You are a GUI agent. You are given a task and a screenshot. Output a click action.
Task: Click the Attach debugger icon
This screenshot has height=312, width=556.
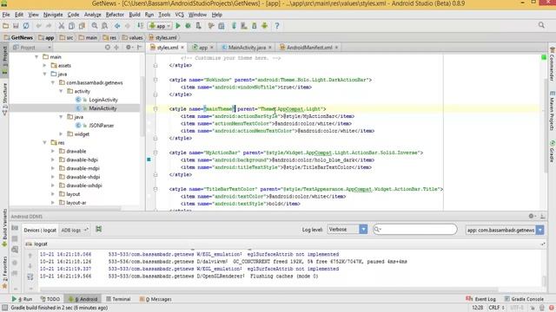199,26
